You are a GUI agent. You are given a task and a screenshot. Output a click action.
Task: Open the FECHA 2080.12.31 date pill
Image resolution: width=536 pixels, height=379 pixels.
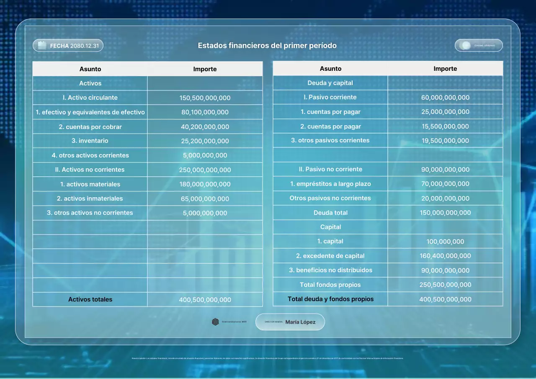click(x=68, y=45)
